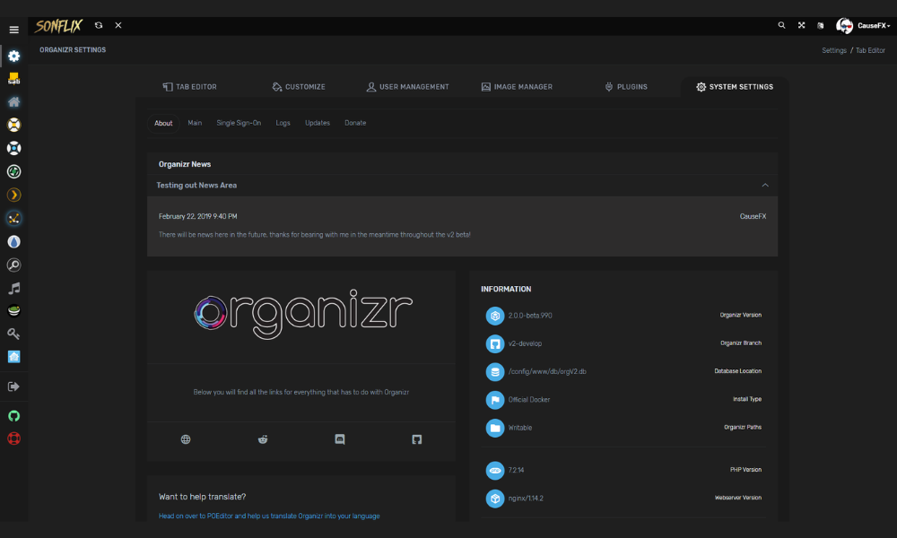
Task: Click the /config/www/db/orgV2.db database path
Action: [x=547, y=371]
